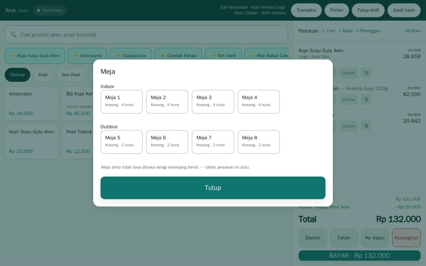The image size is (426, 266).
Task: Click Ganti kasir button
Action: pyautogui.click(x=404, y=10)
